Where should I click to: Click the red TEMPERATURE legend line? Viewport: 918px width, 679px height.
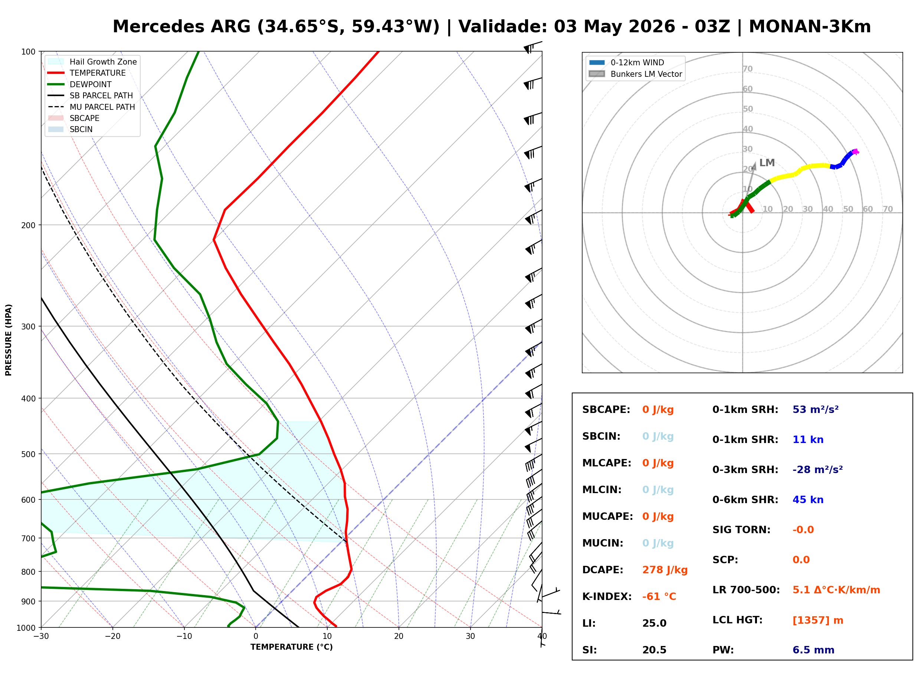coord(56,73)
